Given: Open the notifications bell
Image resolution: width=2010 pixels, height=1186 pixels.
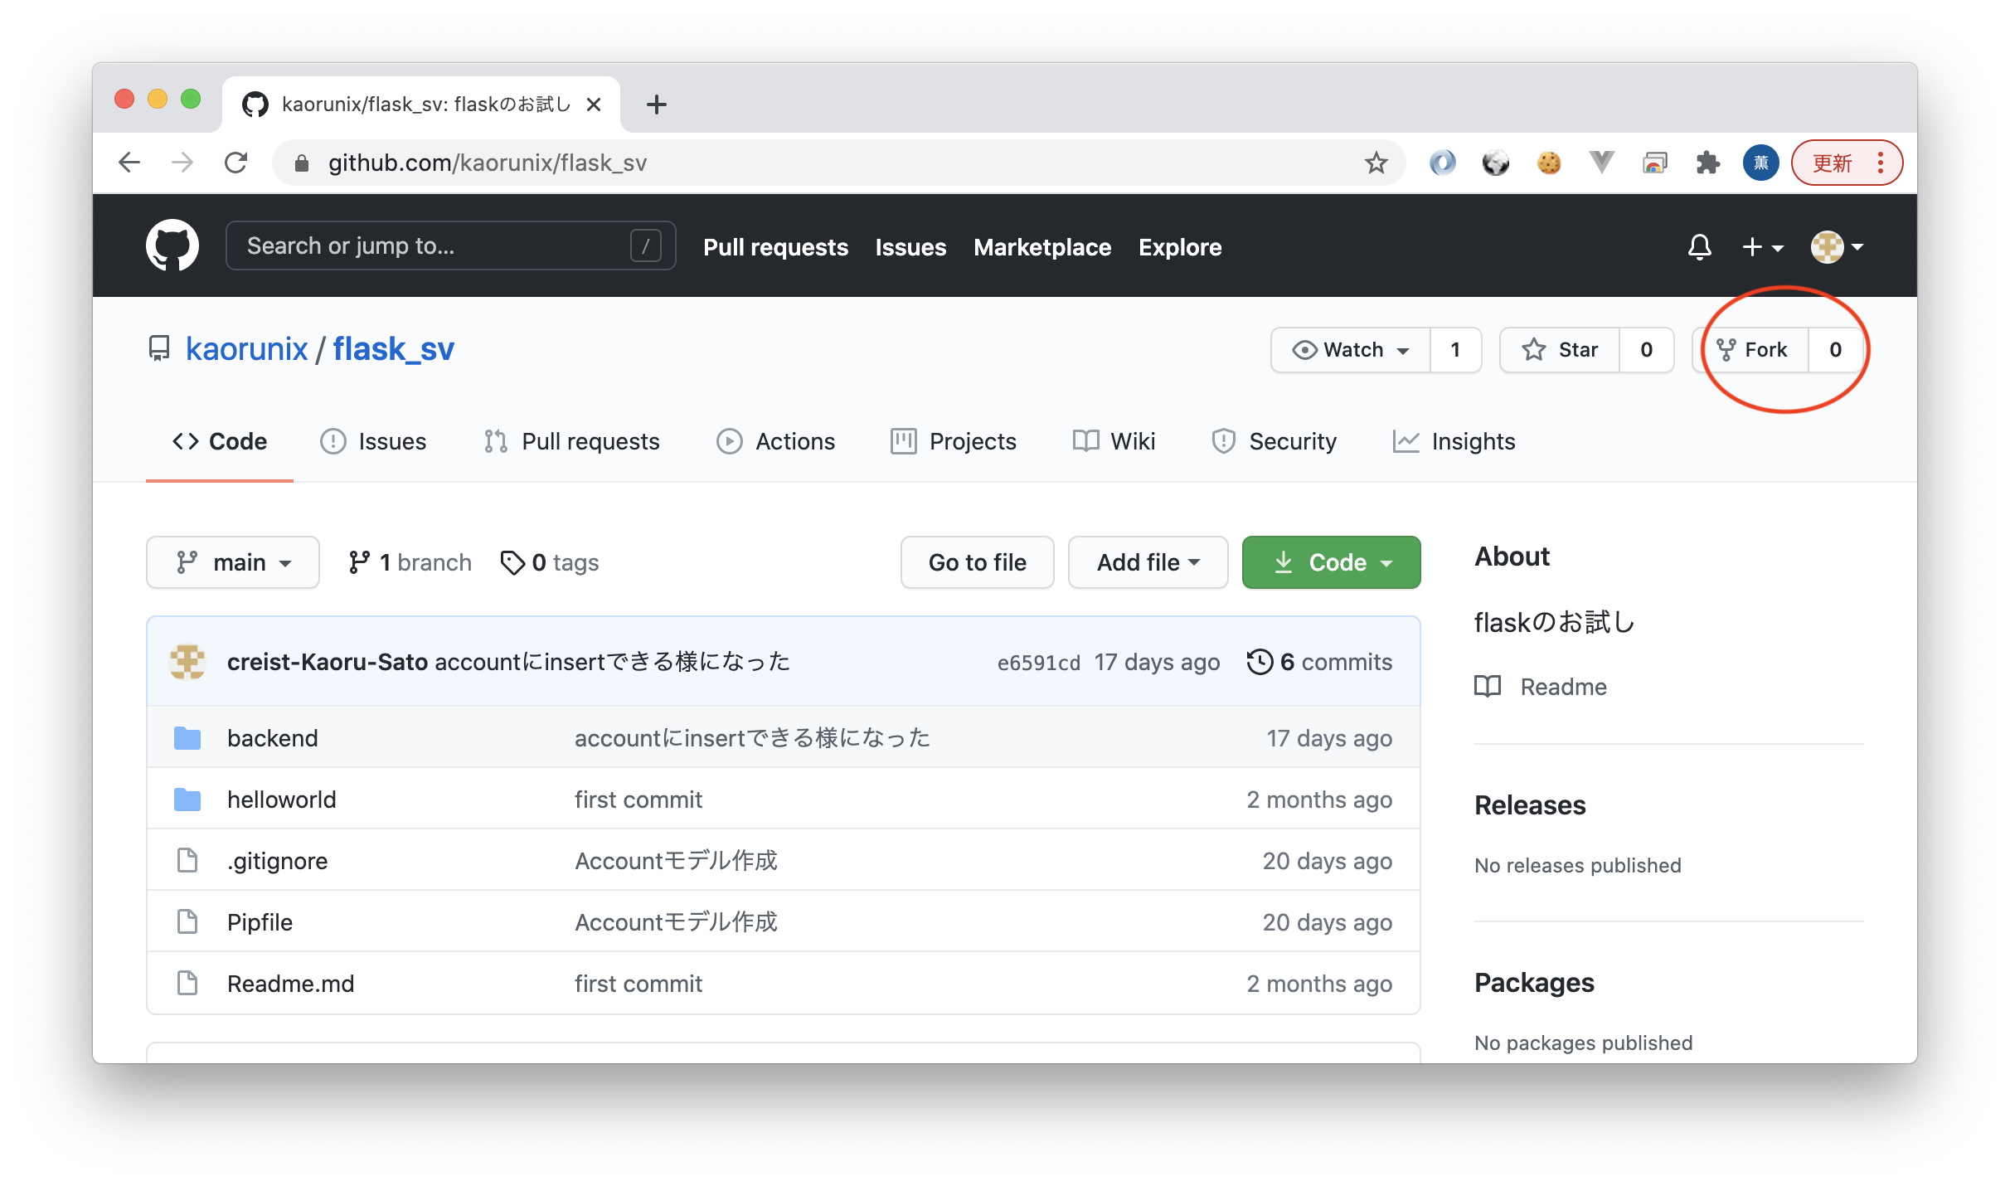Looking at the screenshot, I should point(1699,246).
